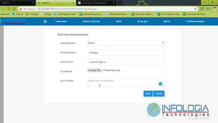
Task: Click the browser address bar URL
Action: click(x=67, y=9)
